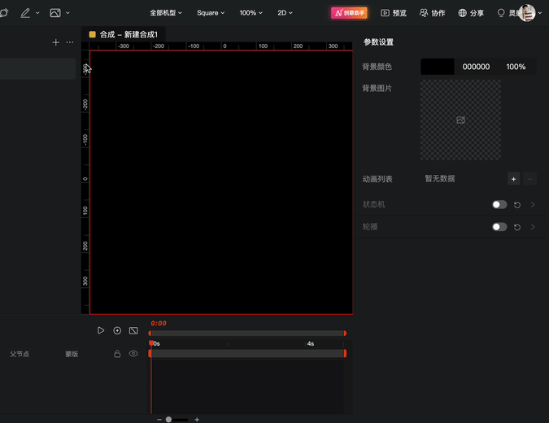549x423 pixels.
Task: Open 协作 collaboration
Action: coord(432,13)
